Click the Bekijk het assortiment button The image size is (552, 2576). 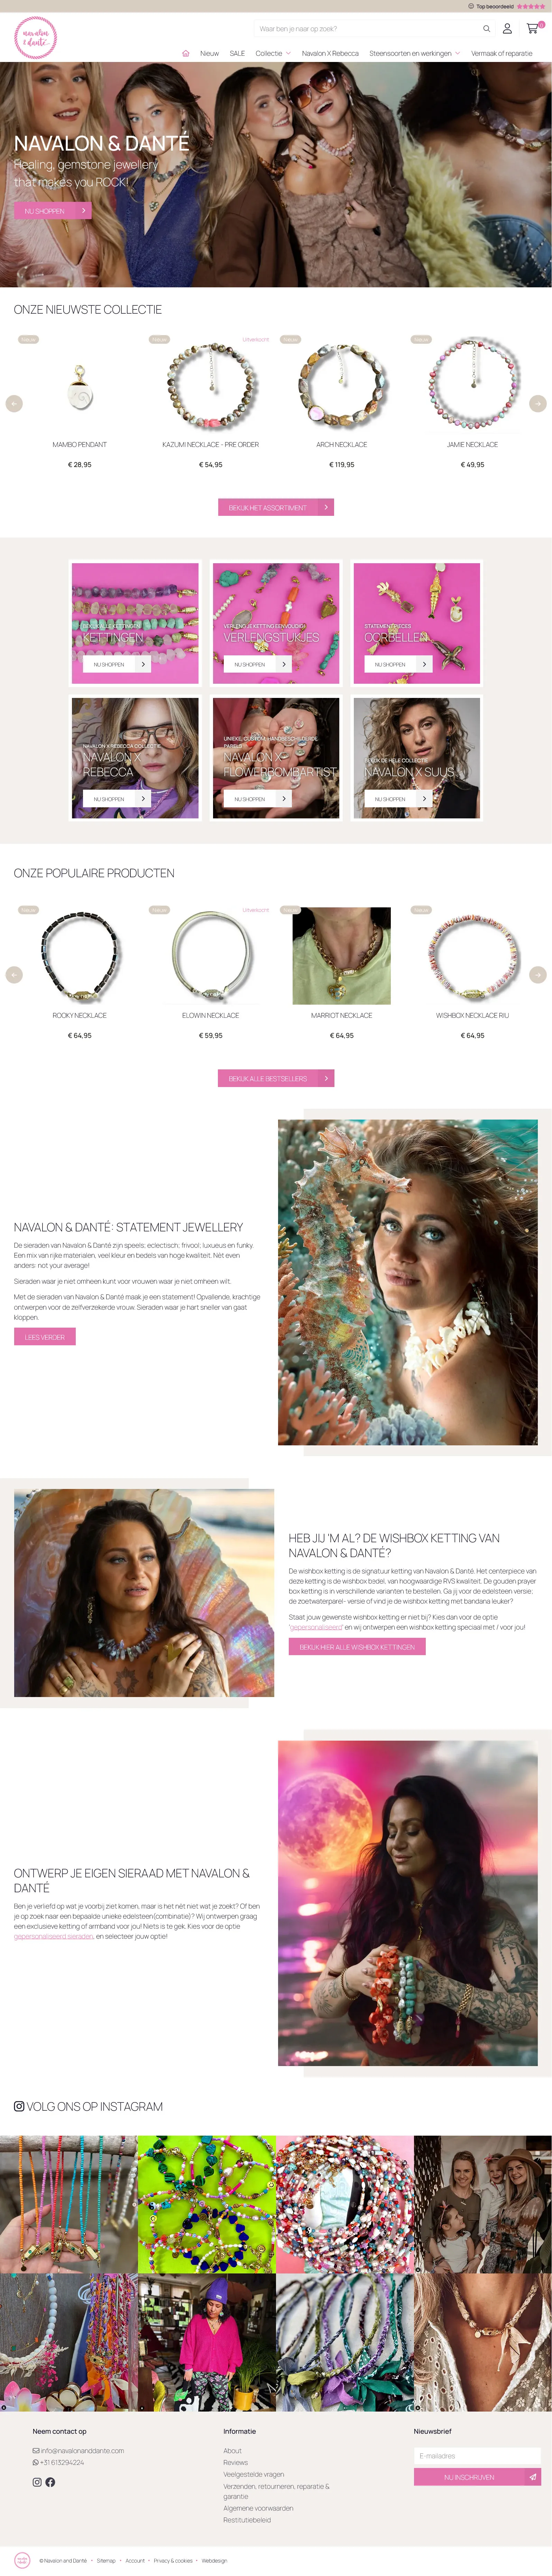point(276,507)
